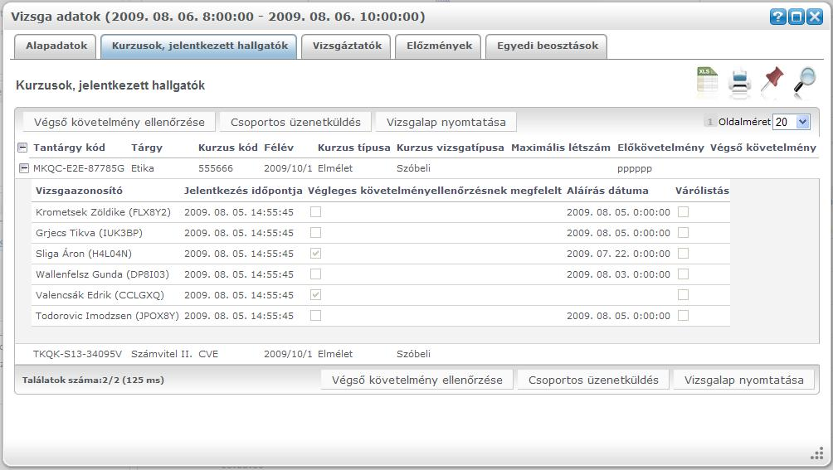The image size is (833, 470).
Task: Sort by Tantárgy kód column header
Action: [69, 148]
